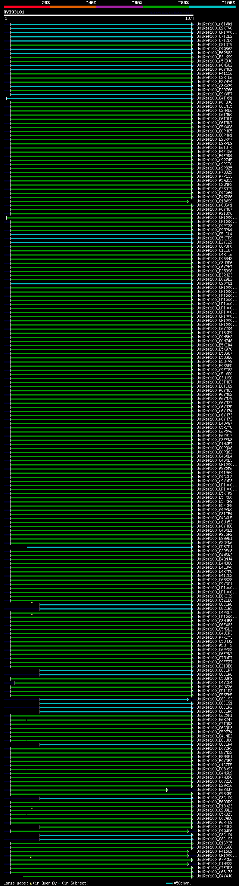Click hit label UniRef100_C5KTP9
Image resolution: width=239 pixels, height=886 pixels.
tap(214, 238)
